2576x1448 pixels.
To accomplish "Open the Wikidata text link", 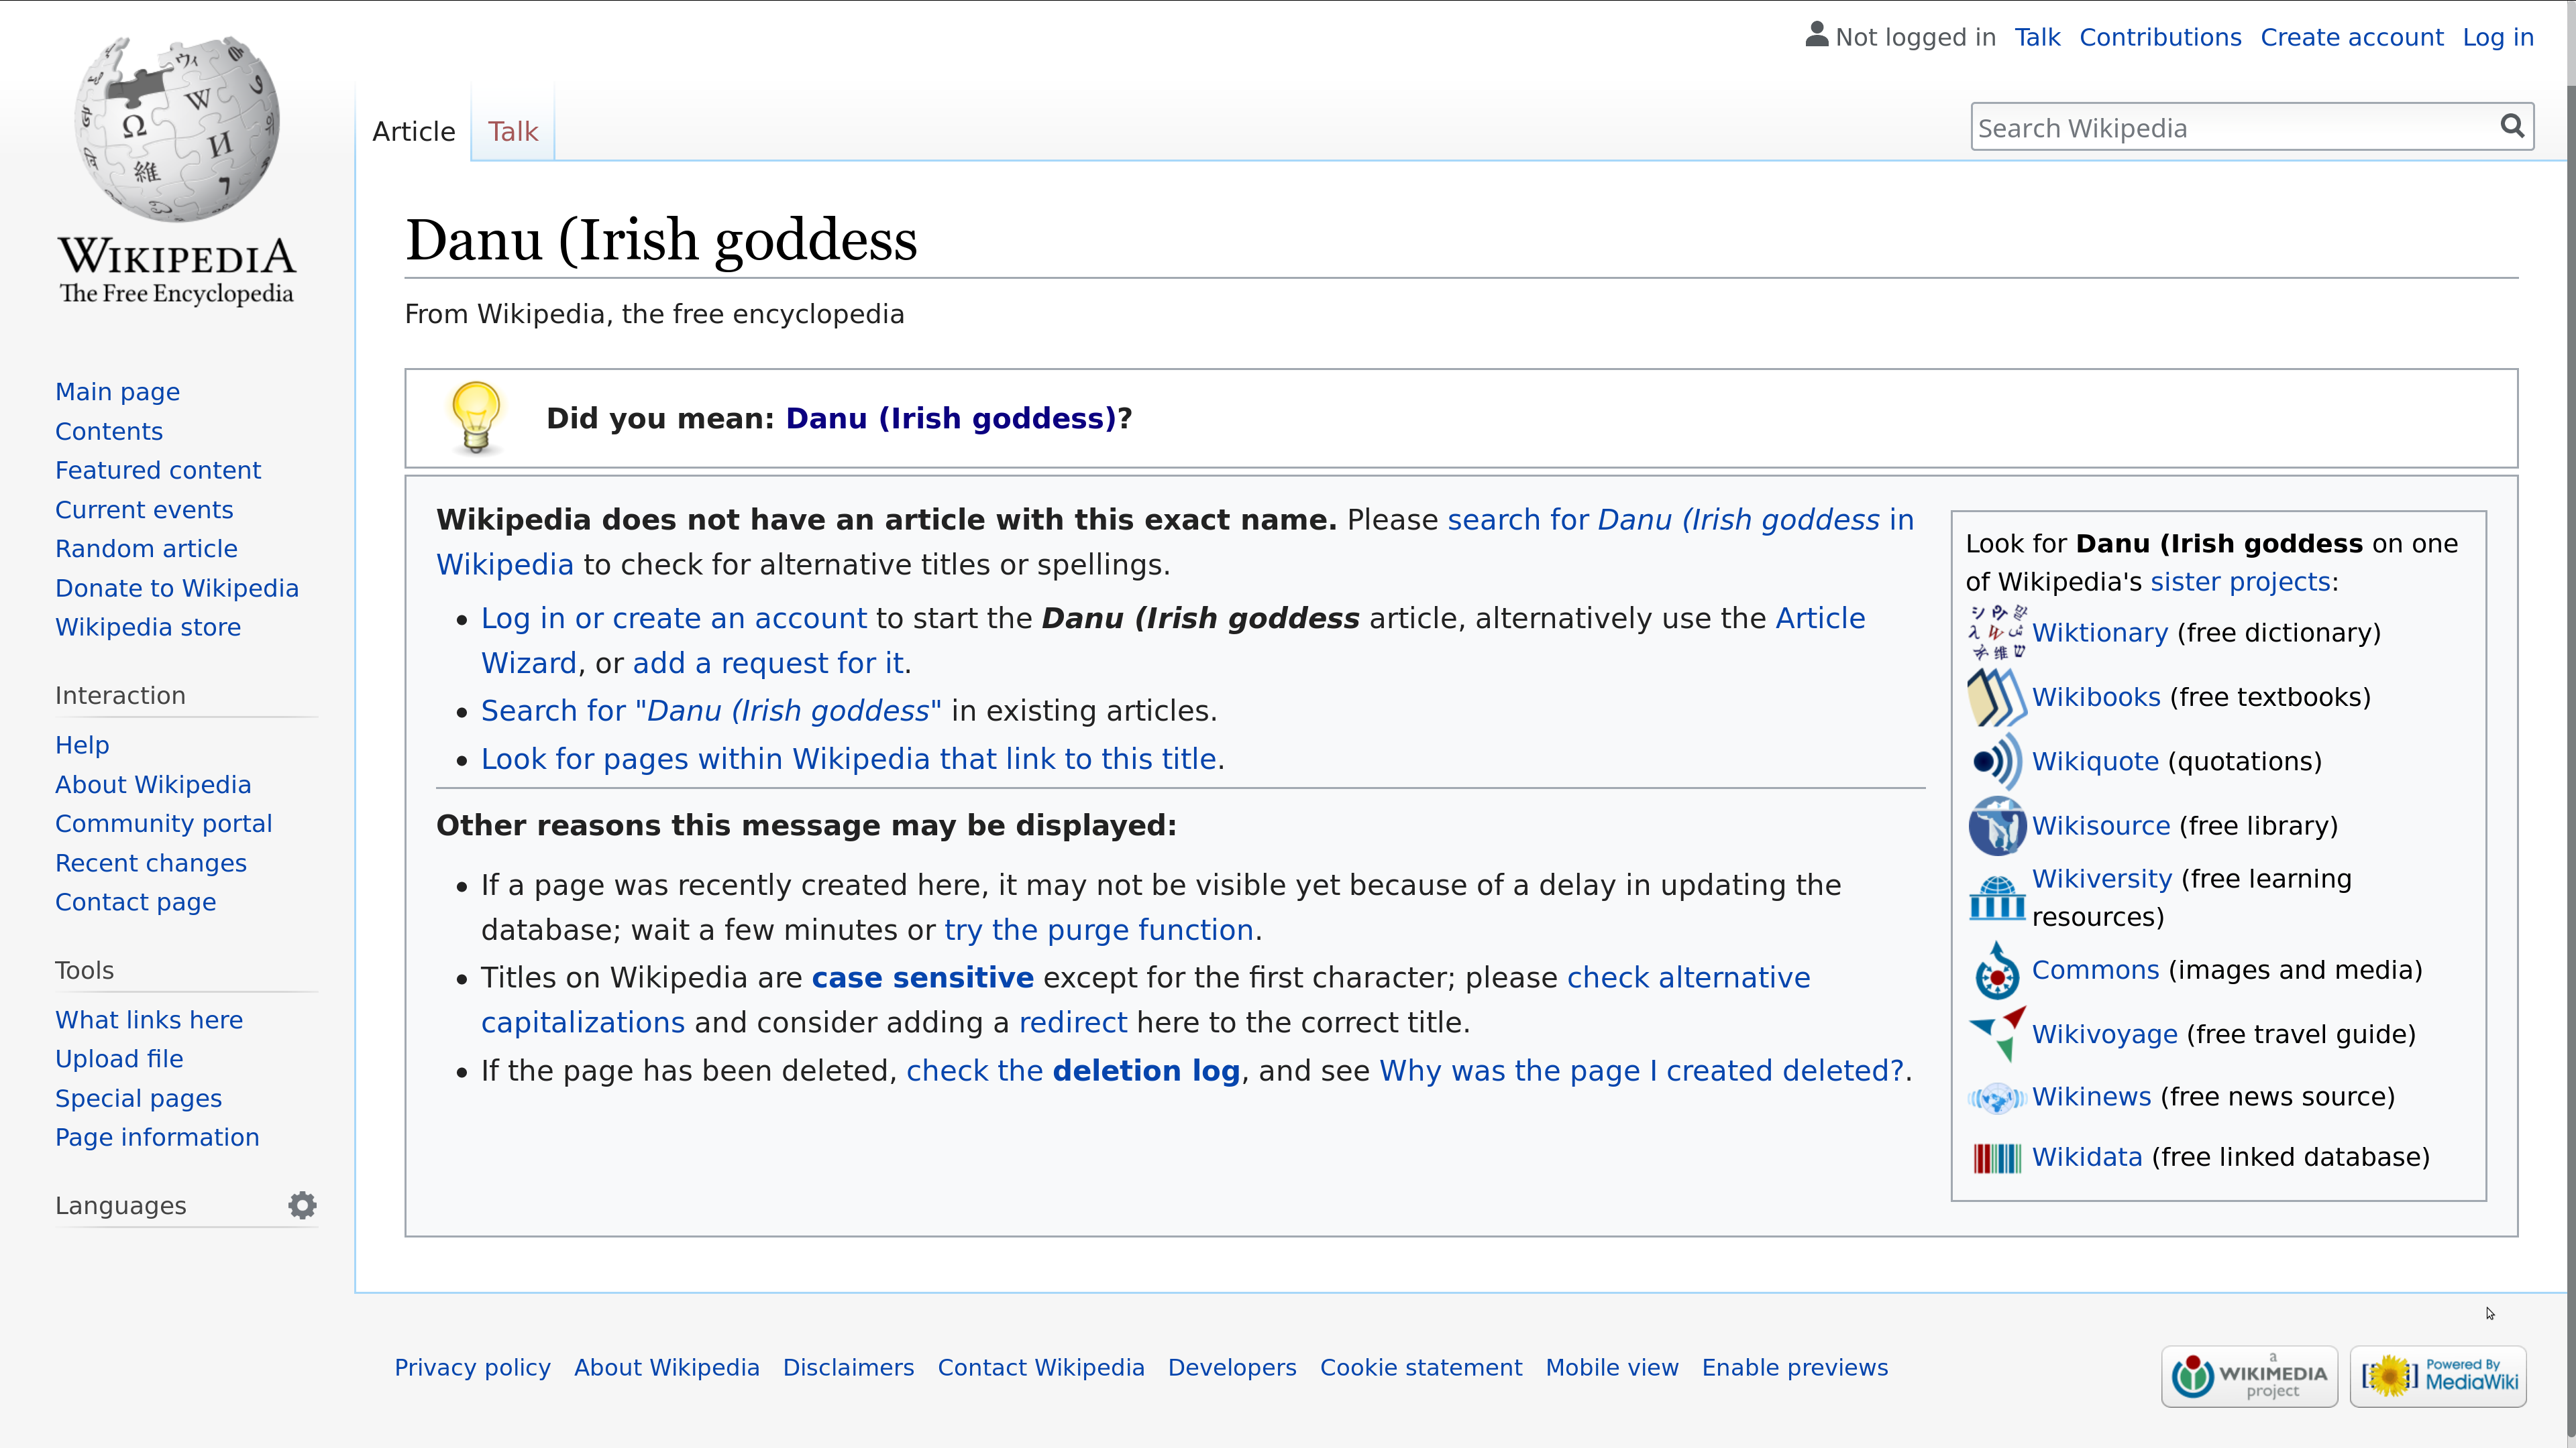I will (x=2087, y=1157).
